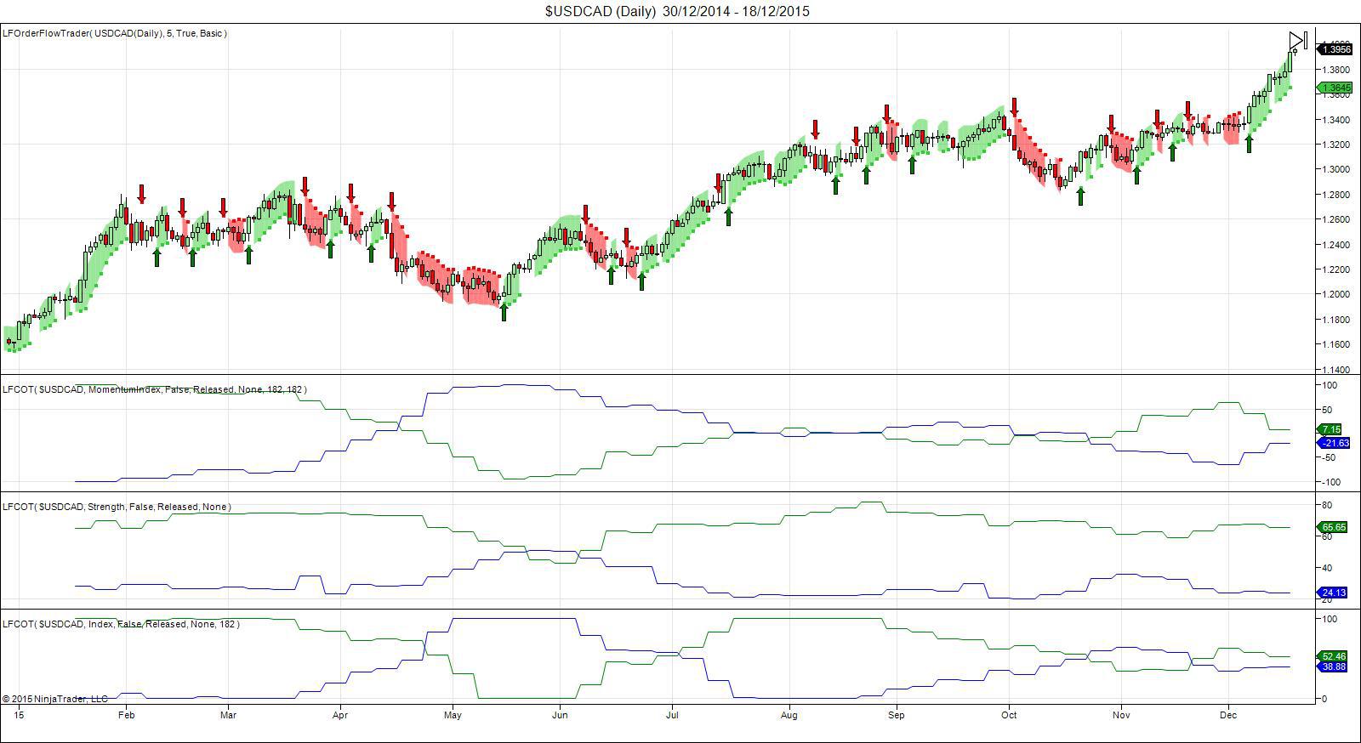The width and height of the screenshot is (1361, 743).
Task: Click the Dec label on time axis
Action: point(1228,716)
